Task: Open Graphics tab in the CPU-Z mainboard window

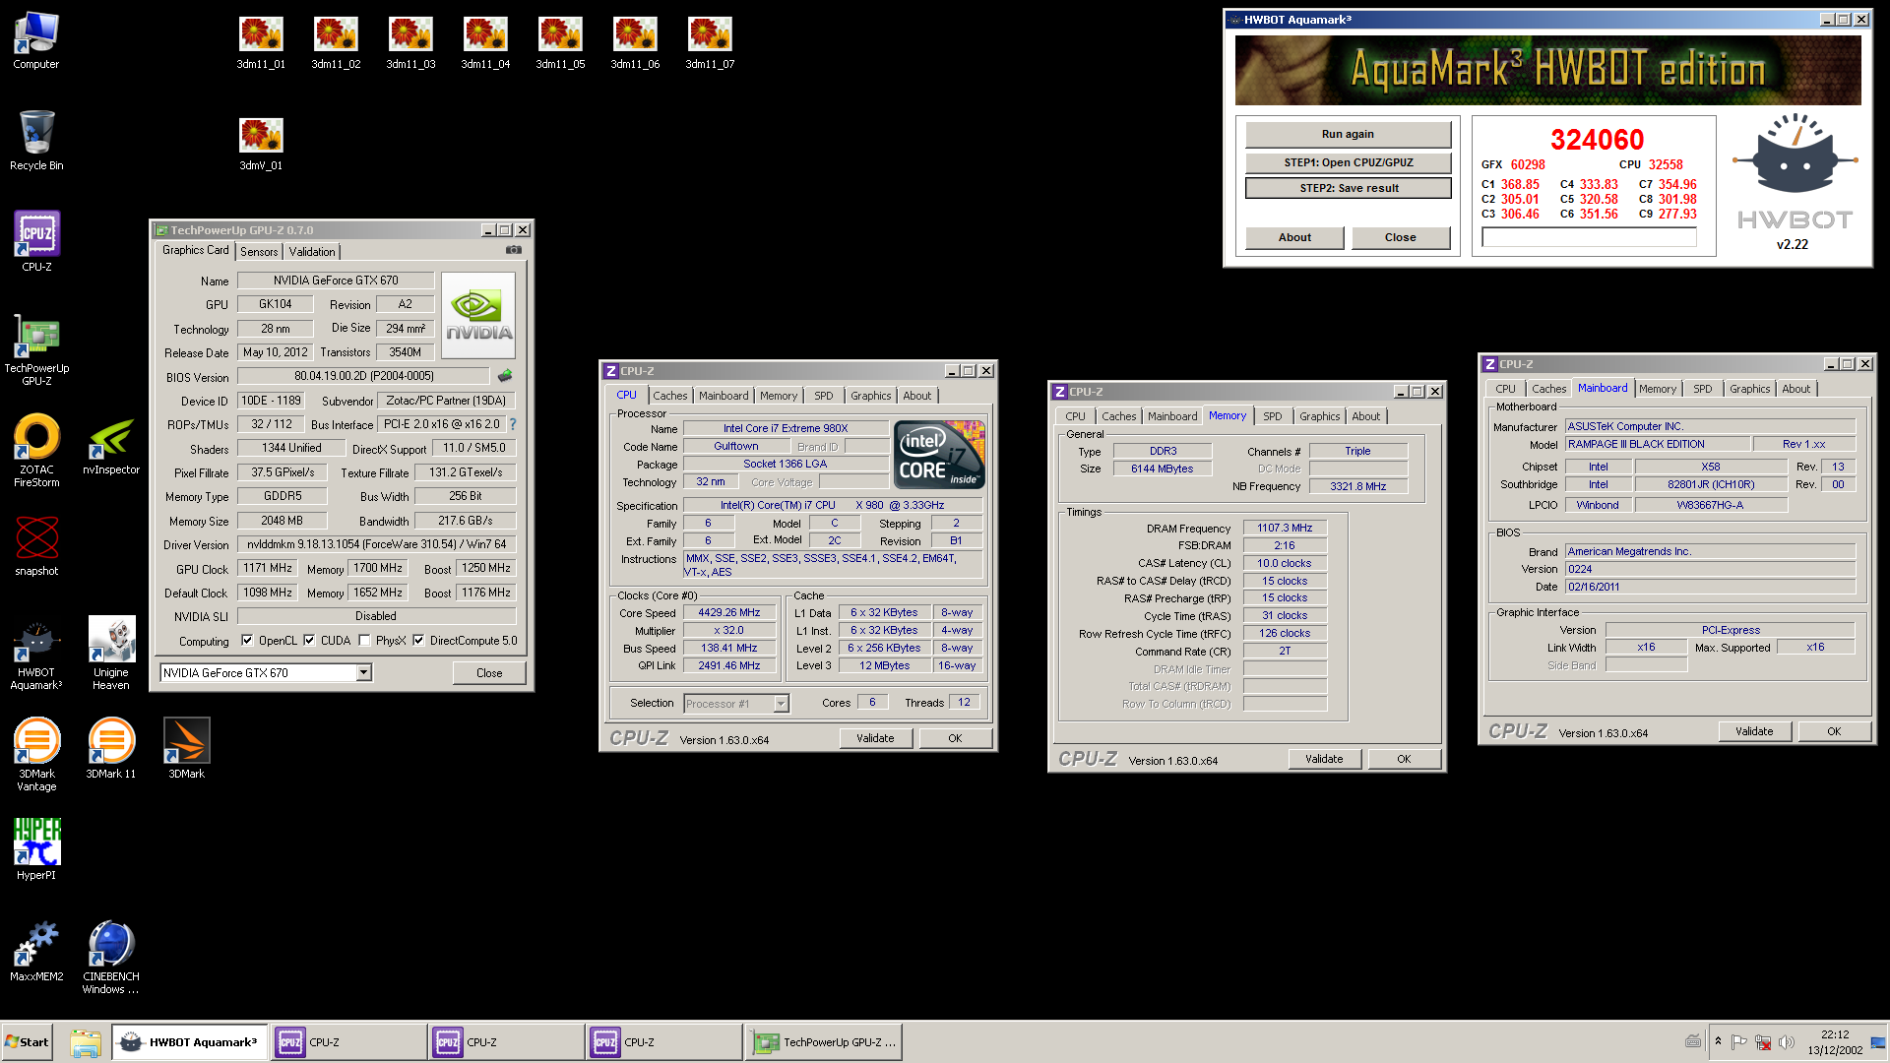Action: click(x=1750, y=389)
